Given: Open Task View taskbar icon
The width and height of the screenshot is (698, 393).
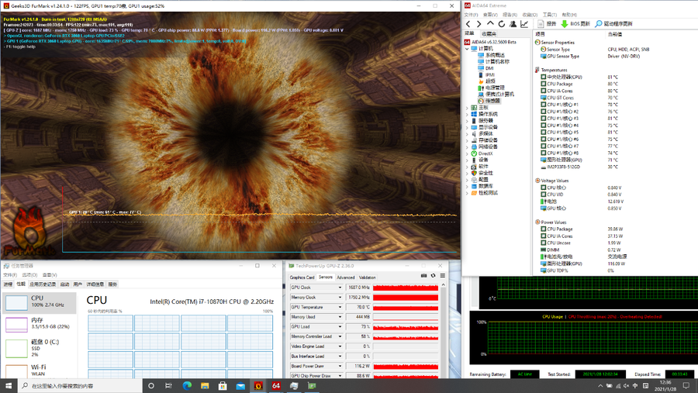Looking at the screenshot, I should click(x=169, y=386).
